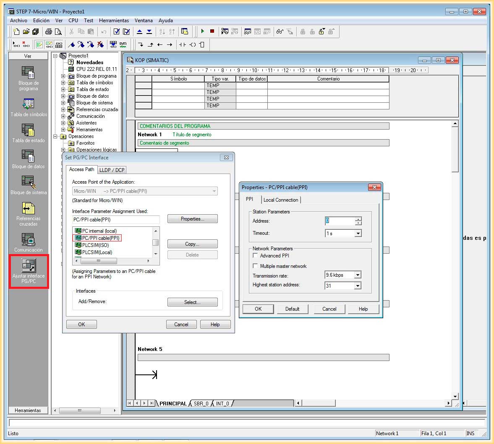Screen dimensions: 494x444
Task: Check the Multiple master network option
Action: tap(255, 266)
